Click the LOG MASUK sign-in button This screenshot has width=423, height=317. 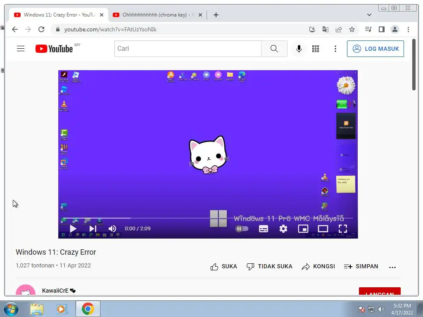coord(375,49)
